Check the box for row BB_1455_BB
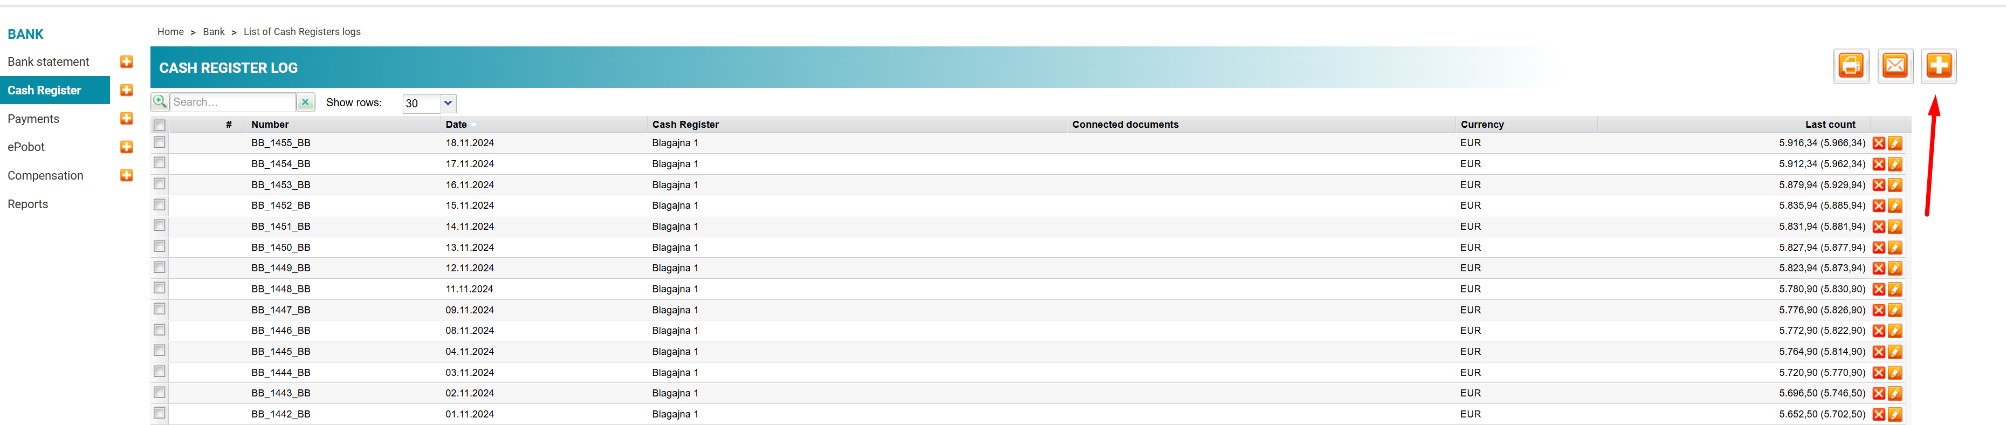Viewport: 2006px width, 425px height. [x=160, y=142]
